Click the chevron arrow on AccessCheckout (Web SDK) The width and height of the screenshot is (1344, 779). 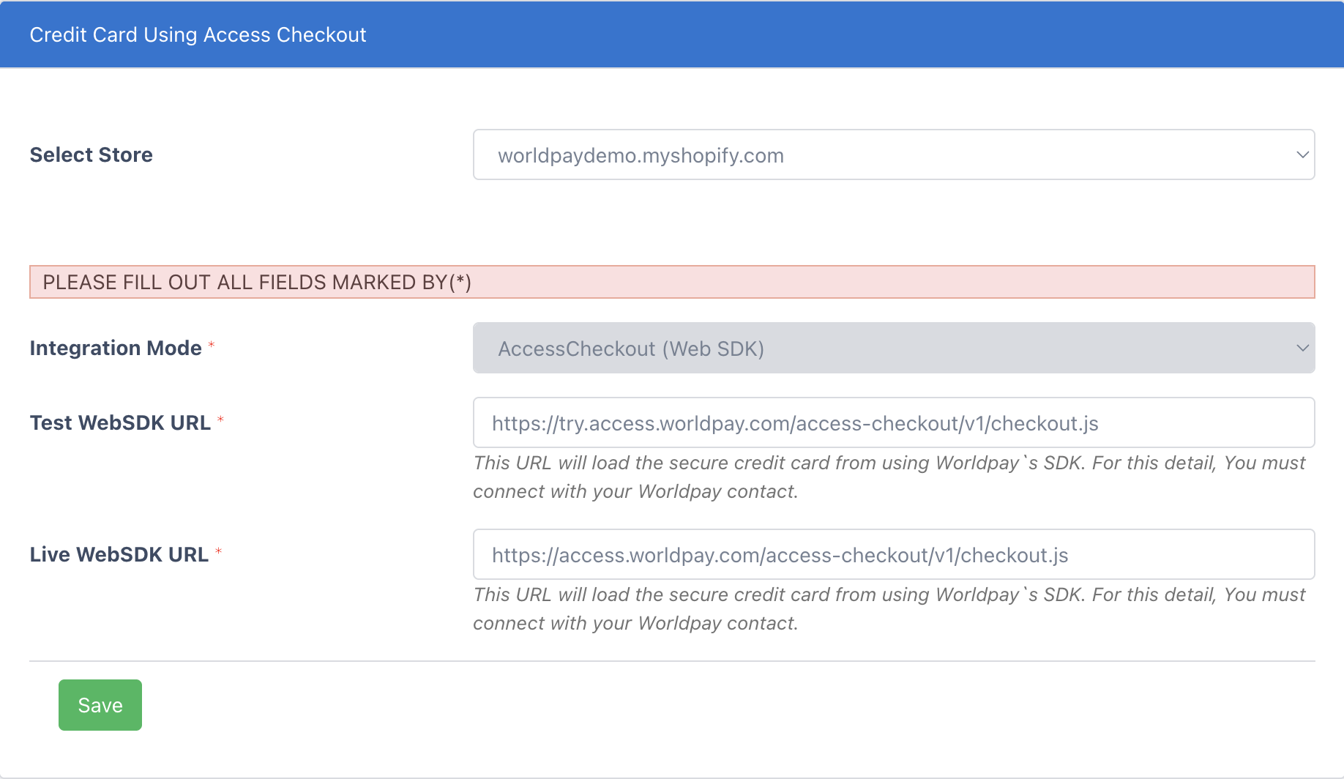click(x=1302, y=348)
